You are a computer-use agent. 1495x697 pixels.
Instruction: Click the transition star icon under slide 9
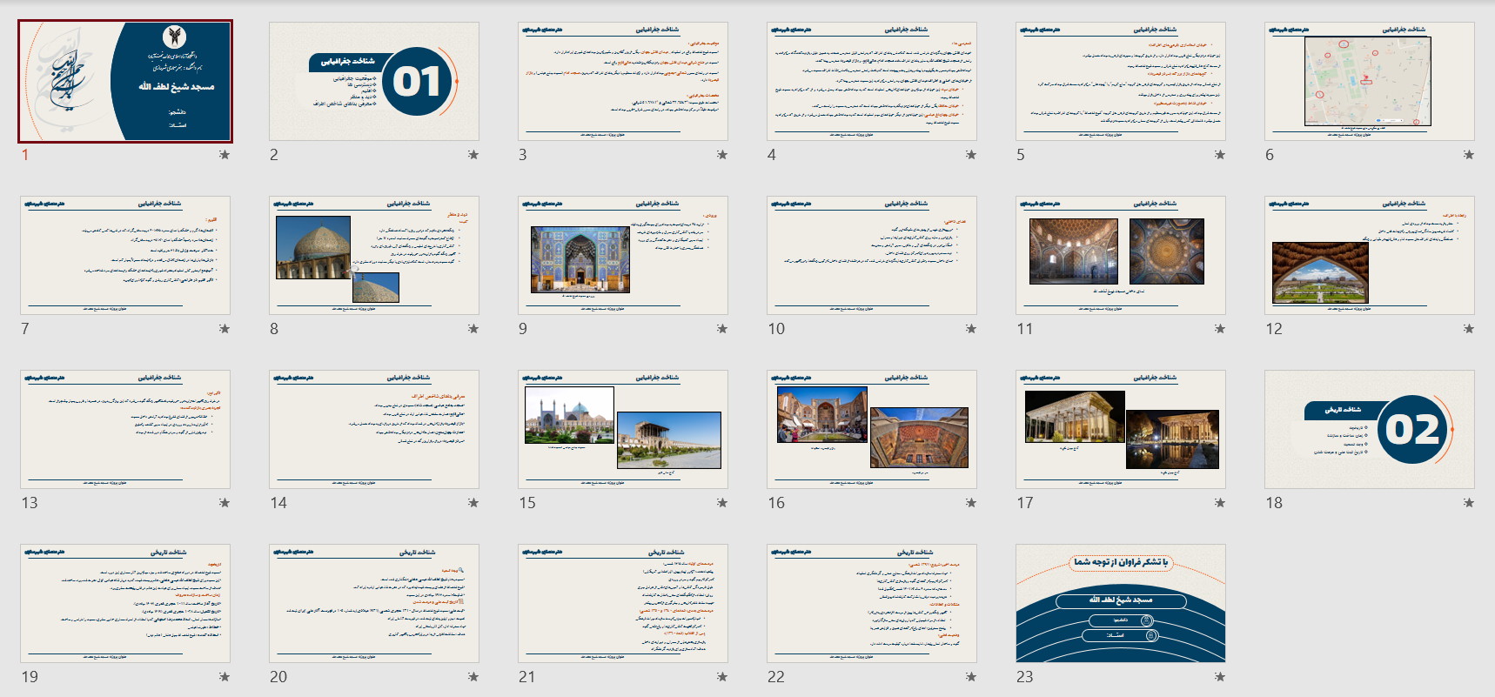[x=722, y=329]
